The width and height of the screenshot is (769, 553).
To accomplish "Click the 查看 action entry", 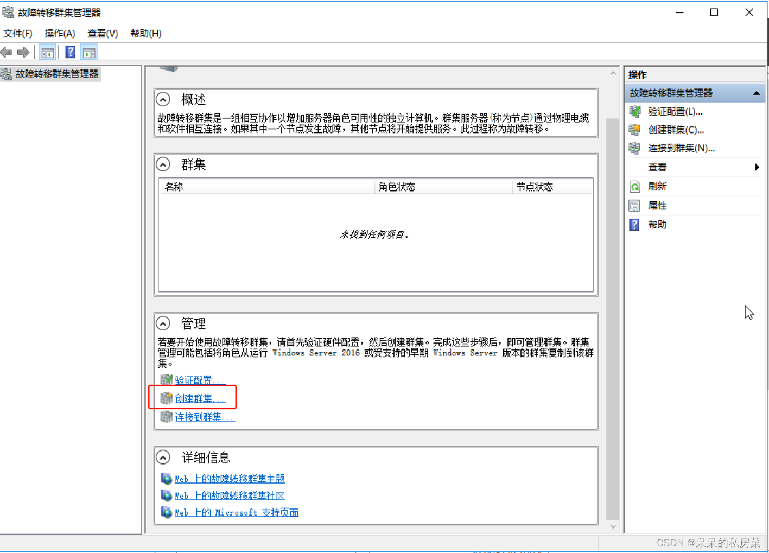I will click(x=657, y=167).
